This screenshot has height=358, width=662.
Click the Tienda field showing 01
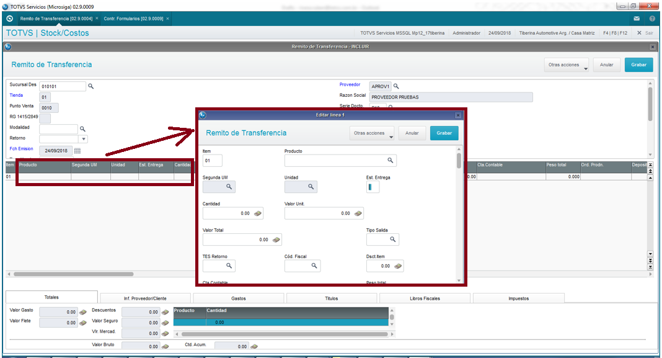point(45,97)
